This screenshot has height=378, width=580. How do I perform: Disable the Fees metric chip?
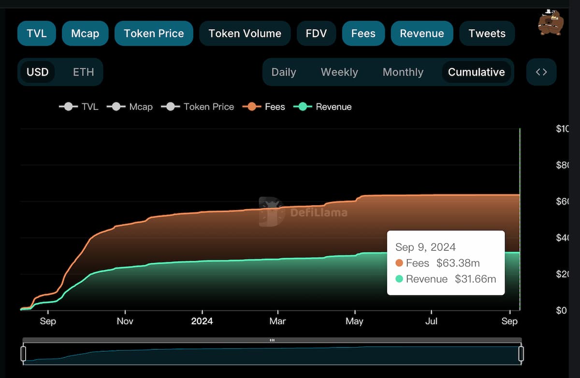tap(363, 33)
